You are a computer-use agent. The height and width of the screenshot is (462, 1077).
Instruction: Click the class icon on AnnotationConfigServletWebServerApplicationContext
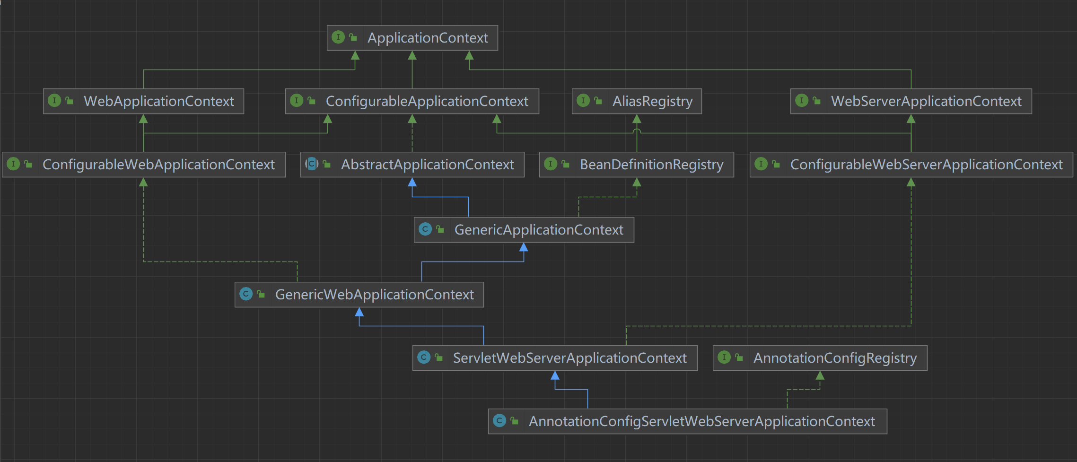point(499,420)
